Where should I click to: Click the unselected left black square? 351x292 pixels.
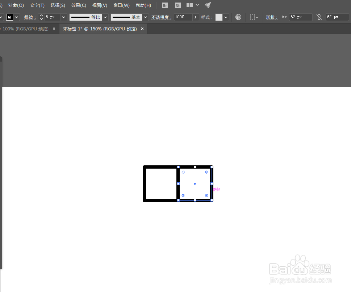click(160, 184)
